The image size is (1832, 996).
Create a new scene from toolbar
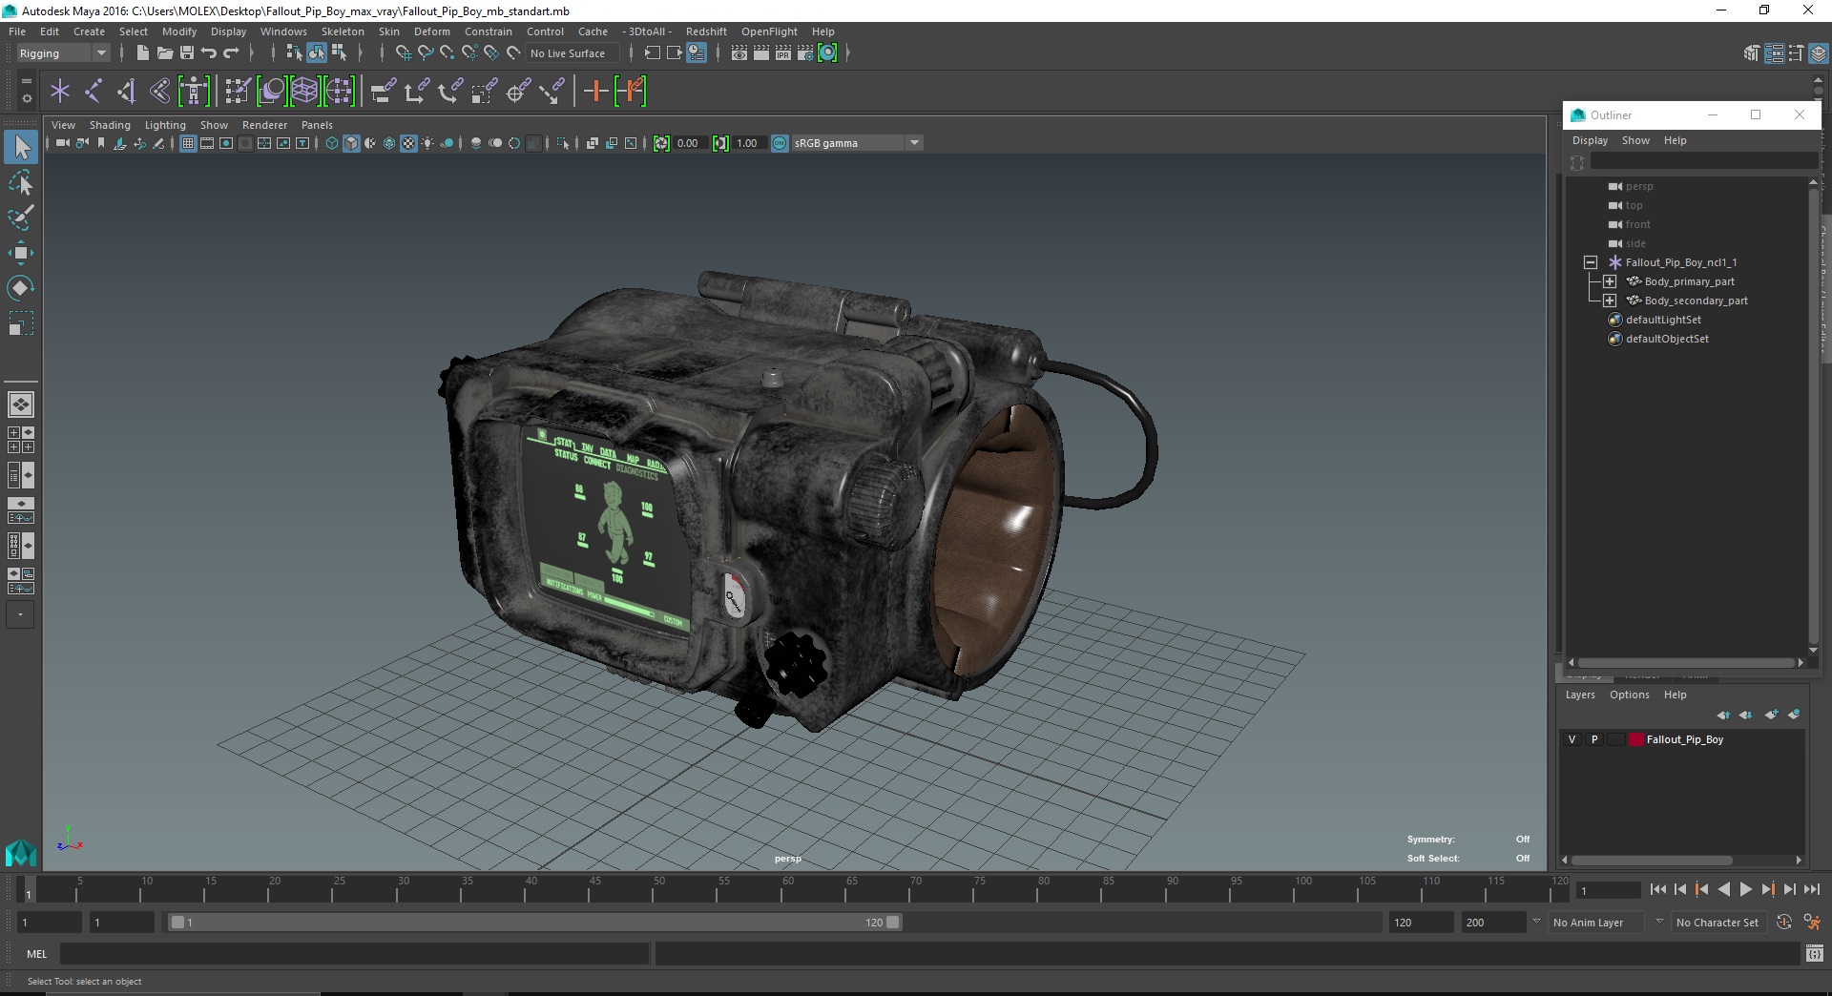(142, 53)
